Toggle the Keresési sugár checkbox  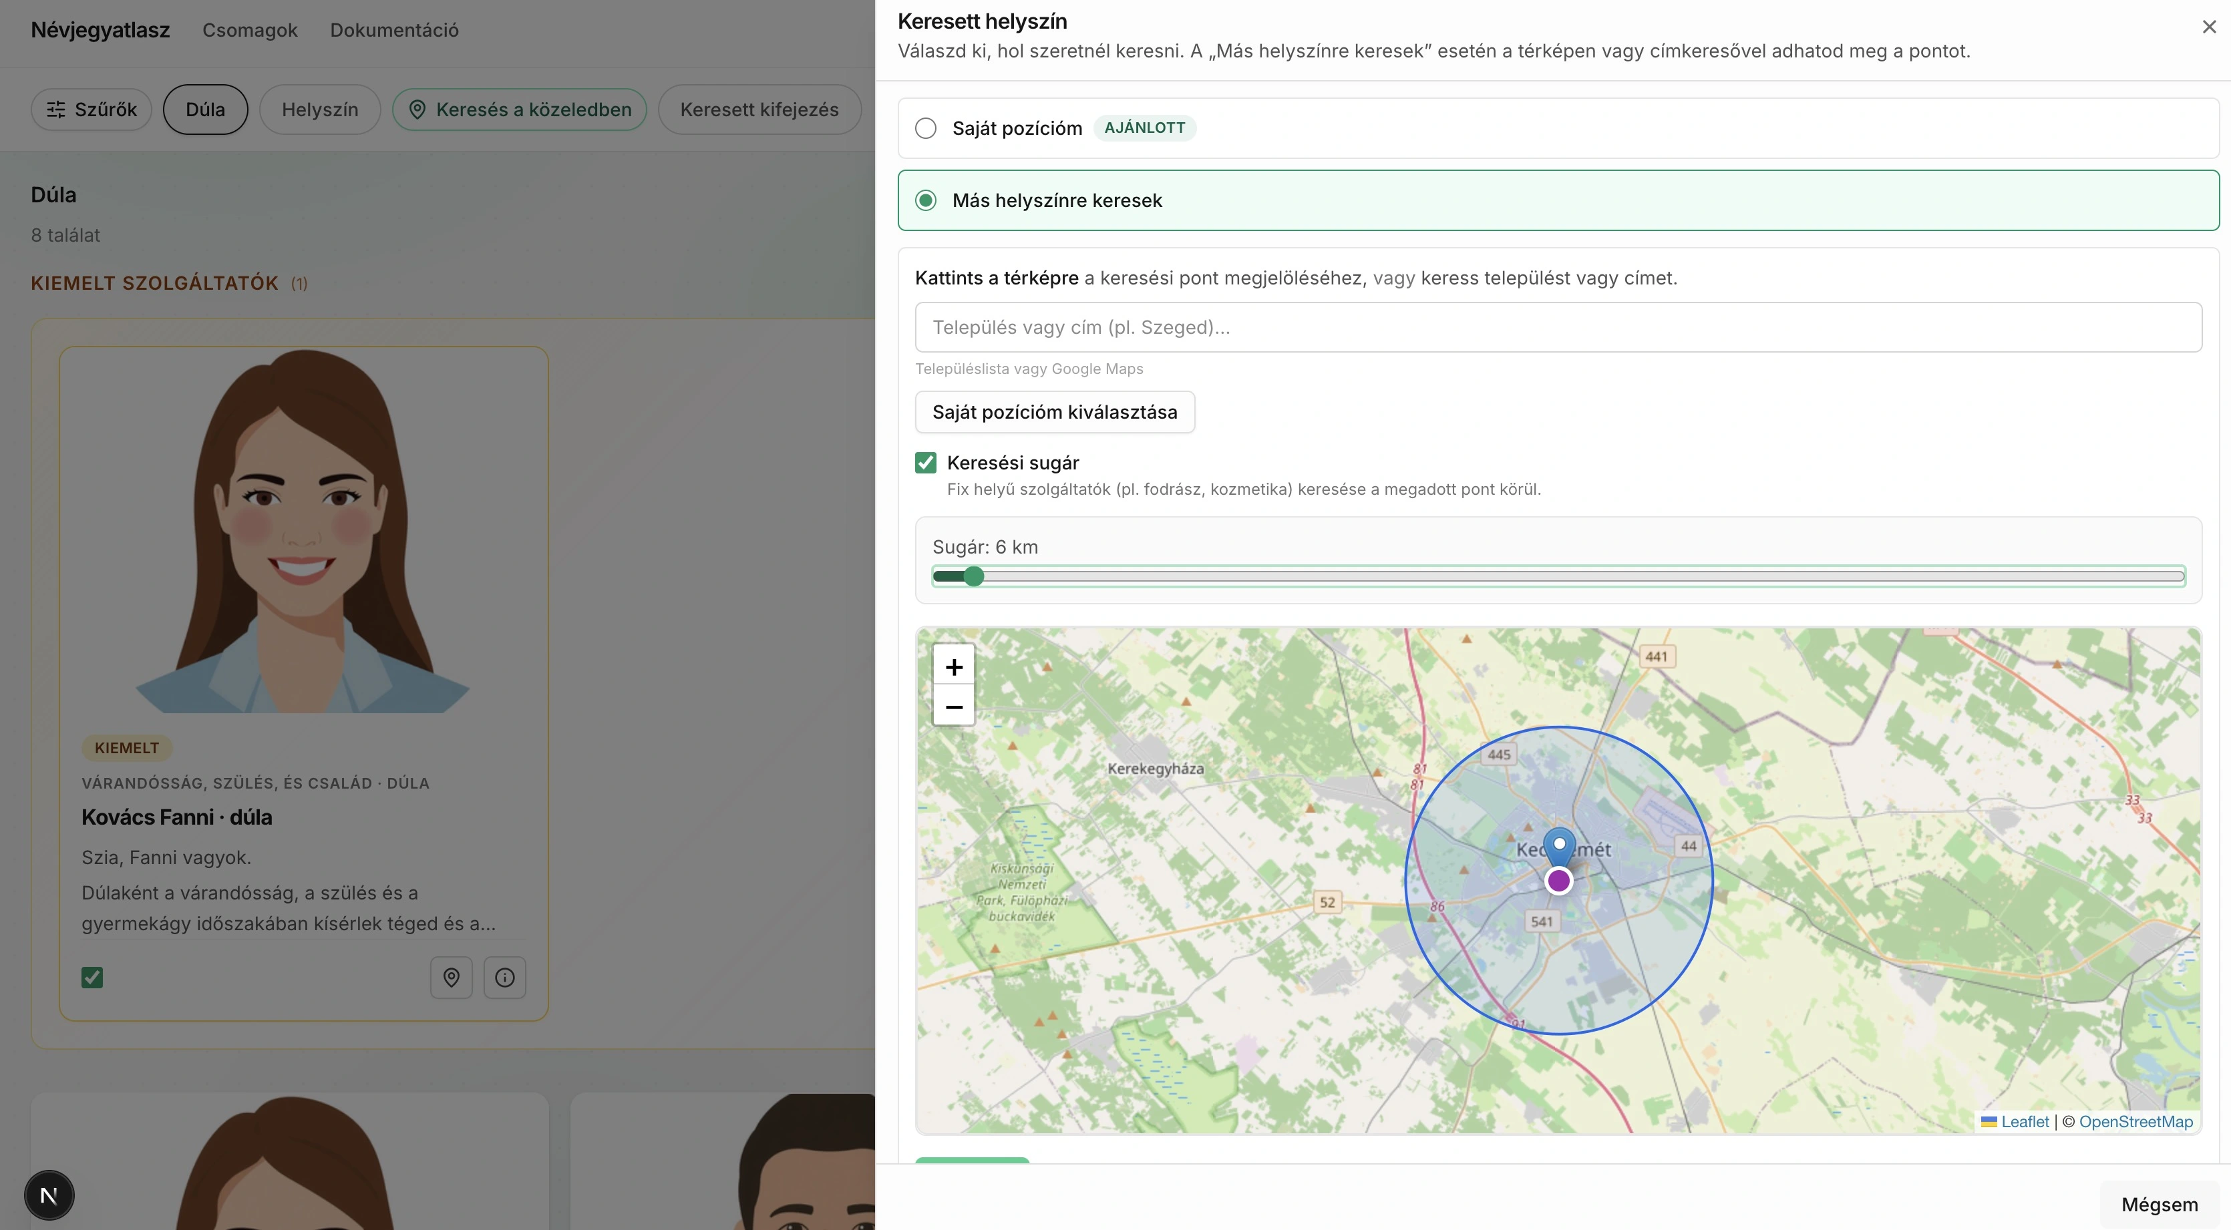click(926, 463)
